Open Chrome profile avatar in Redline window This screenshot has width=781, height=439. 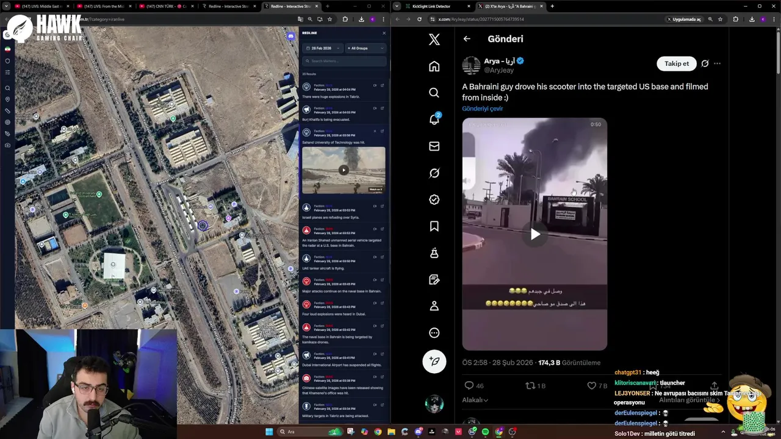[372, 19]
